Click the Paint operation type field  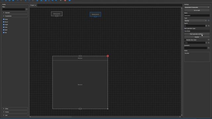click(197, 31)
